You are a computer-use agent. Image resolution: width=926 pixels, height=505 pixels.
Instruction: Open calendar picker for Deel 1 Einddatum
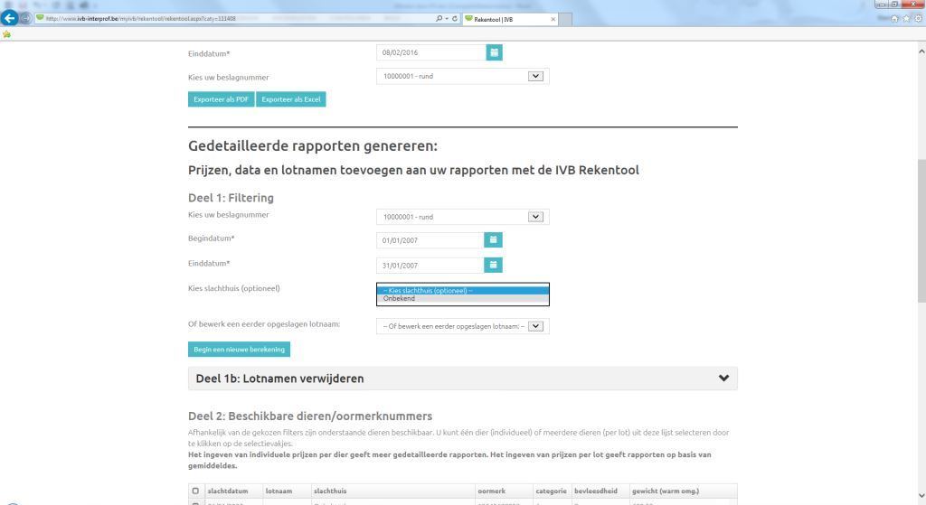(494, 266)
